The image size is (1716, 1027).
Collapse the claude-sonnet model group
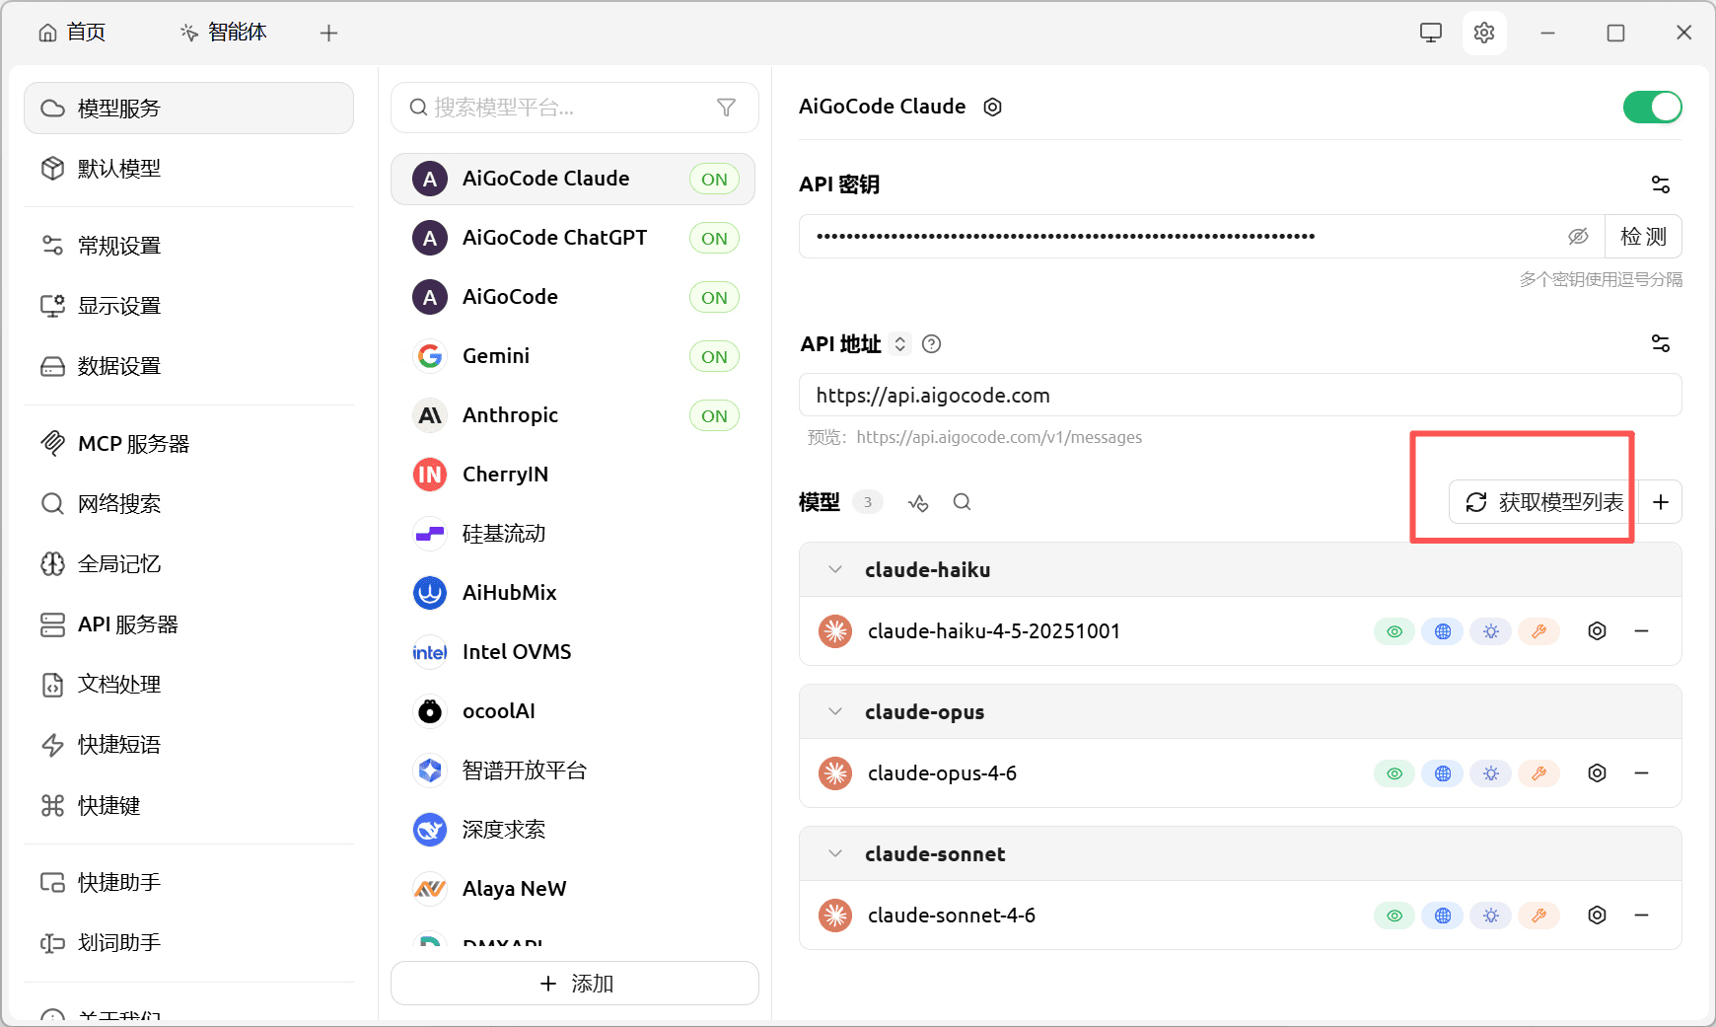835,854
